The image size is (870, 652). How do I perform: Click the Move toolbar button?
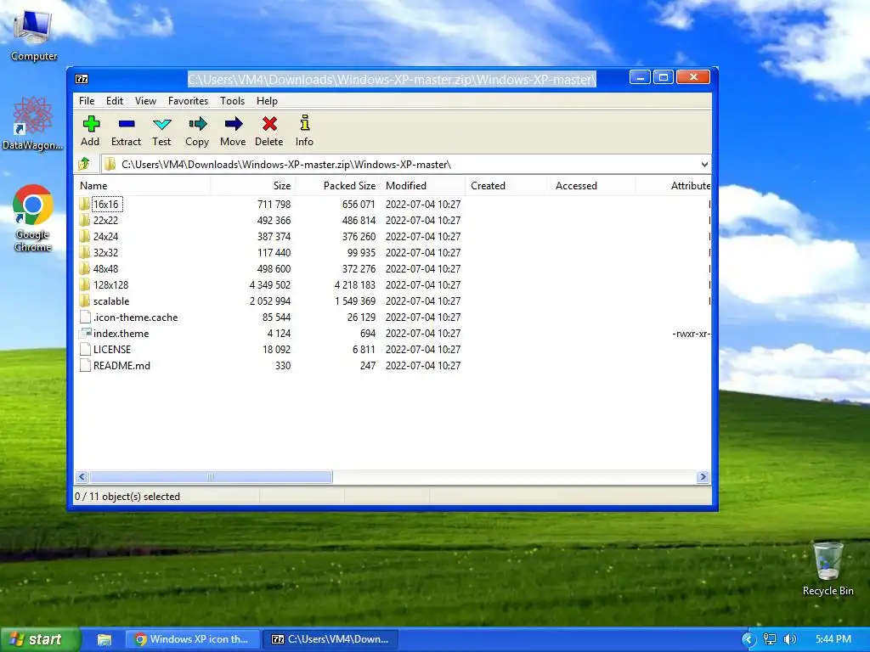click(x=233, y=131)
